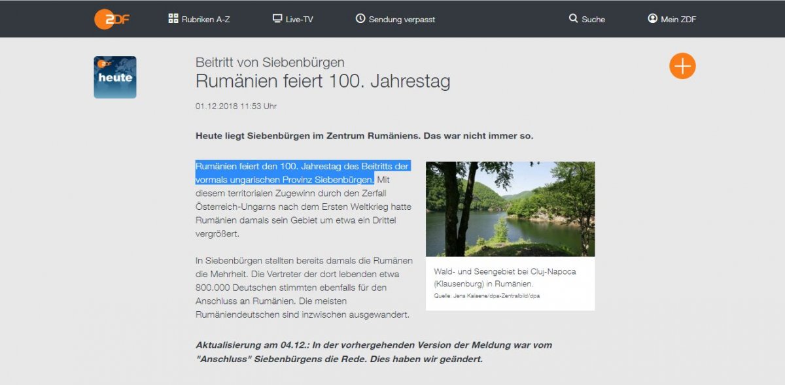Image resolution: width=785 pixels, height=385 pixels.
Task: Click the Sendung verpasst clock icon
Action: (360, 19)
